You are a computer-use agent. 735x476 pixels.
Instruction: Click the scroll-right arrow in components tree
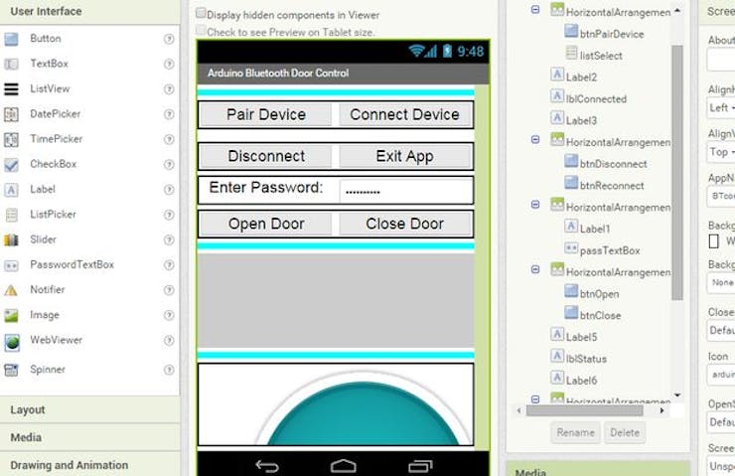(661, 410)
